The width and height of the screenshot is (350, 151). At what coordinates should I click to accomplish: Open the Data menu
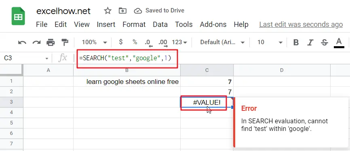click(160, 24)
